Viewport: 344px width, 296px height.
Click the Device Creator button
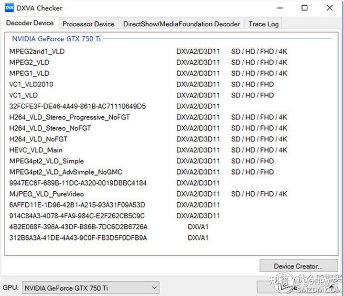[x=298, y=266]
